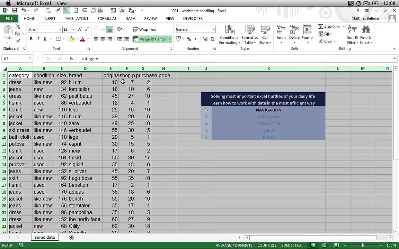Toggle Bold formatting
The image size is (399, 249).
click(x=31, y=39)
